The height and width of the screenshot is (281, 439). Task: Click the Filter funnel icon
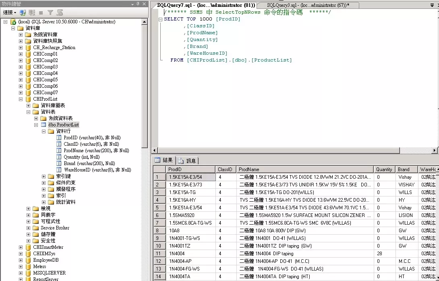[50, 13]
